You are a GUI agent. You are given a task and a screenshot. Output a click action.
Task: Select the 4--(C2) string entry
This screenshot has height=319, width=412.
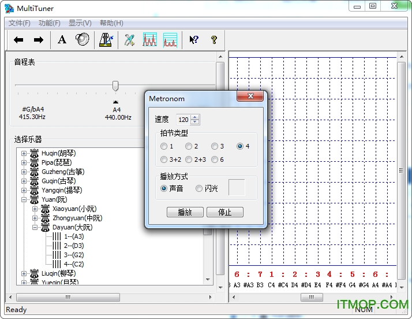coord(74,264)
